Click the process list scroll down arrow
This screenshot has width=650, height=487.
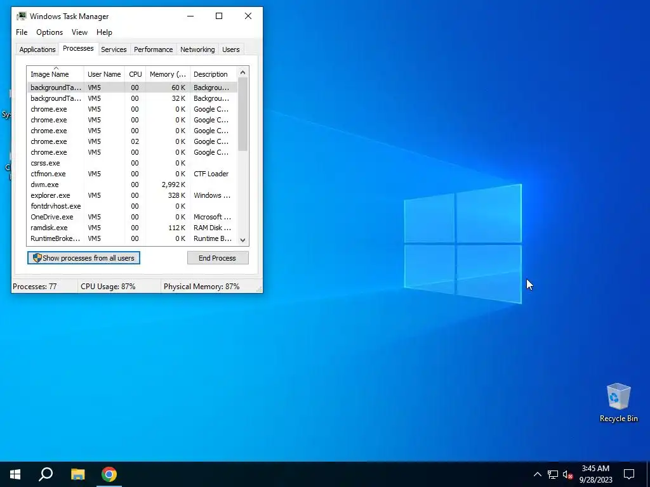point(243,240)
